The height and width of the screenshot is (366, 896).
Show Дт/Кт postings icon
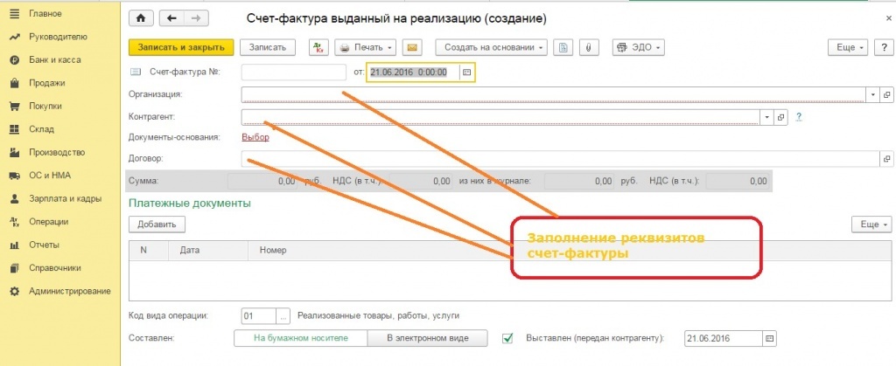pyautogui.click(x=318, y=47)
